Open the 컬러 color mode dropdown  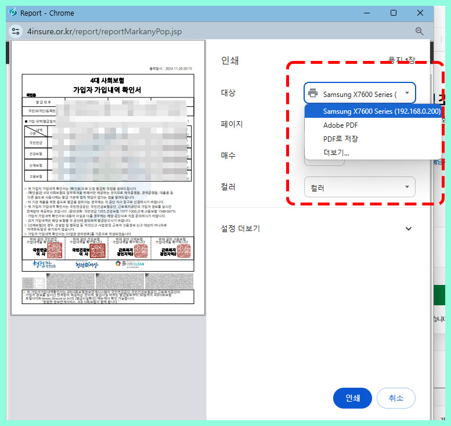[x=359, y=187]
